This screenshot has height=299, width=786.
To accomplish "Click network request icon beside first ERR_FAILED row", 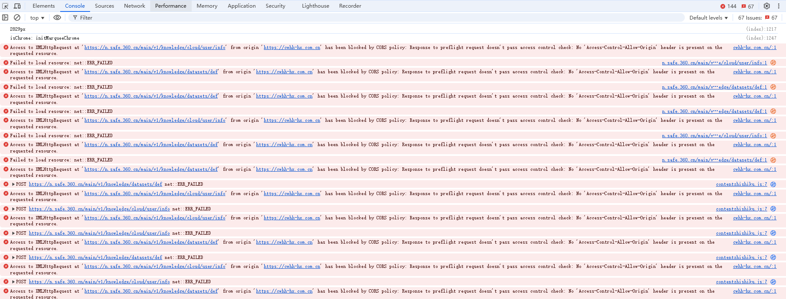I will coord(773,63).
